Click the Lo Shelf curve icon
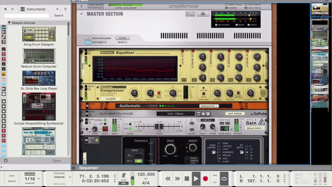Screen dimensions: 332x187 pyautogui.click(x=194, y=80)
